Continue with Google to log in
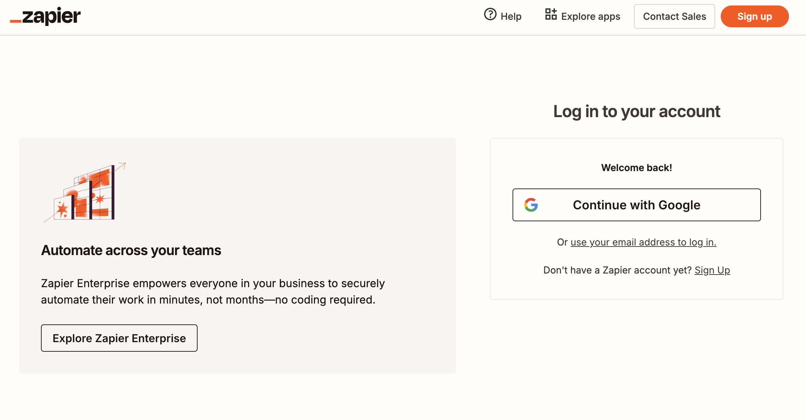Viewport: 806px width, 420px height. click(x=636, y=205)
